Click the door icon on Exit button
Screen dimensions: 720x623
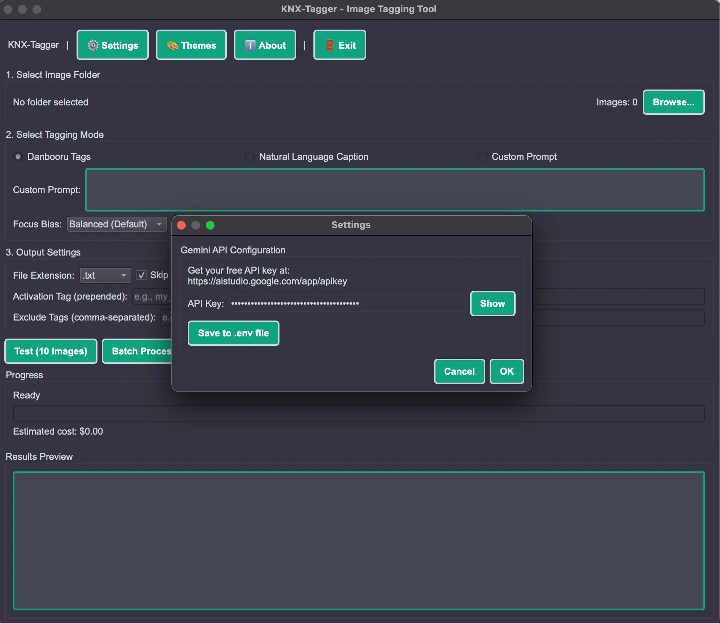coord(330,45)
